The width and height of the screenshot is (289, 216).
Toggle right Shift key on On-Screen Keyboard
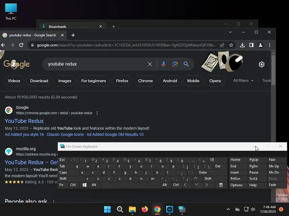215,179
